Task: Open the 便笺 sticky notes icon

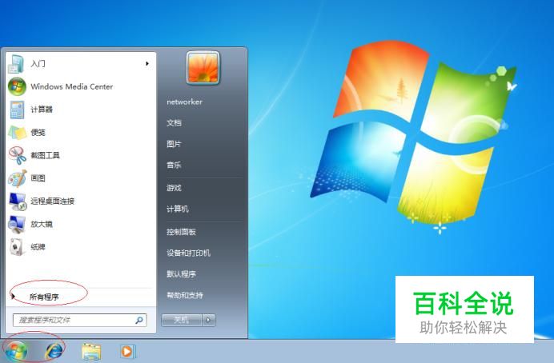Action: [x=18, y=133]
